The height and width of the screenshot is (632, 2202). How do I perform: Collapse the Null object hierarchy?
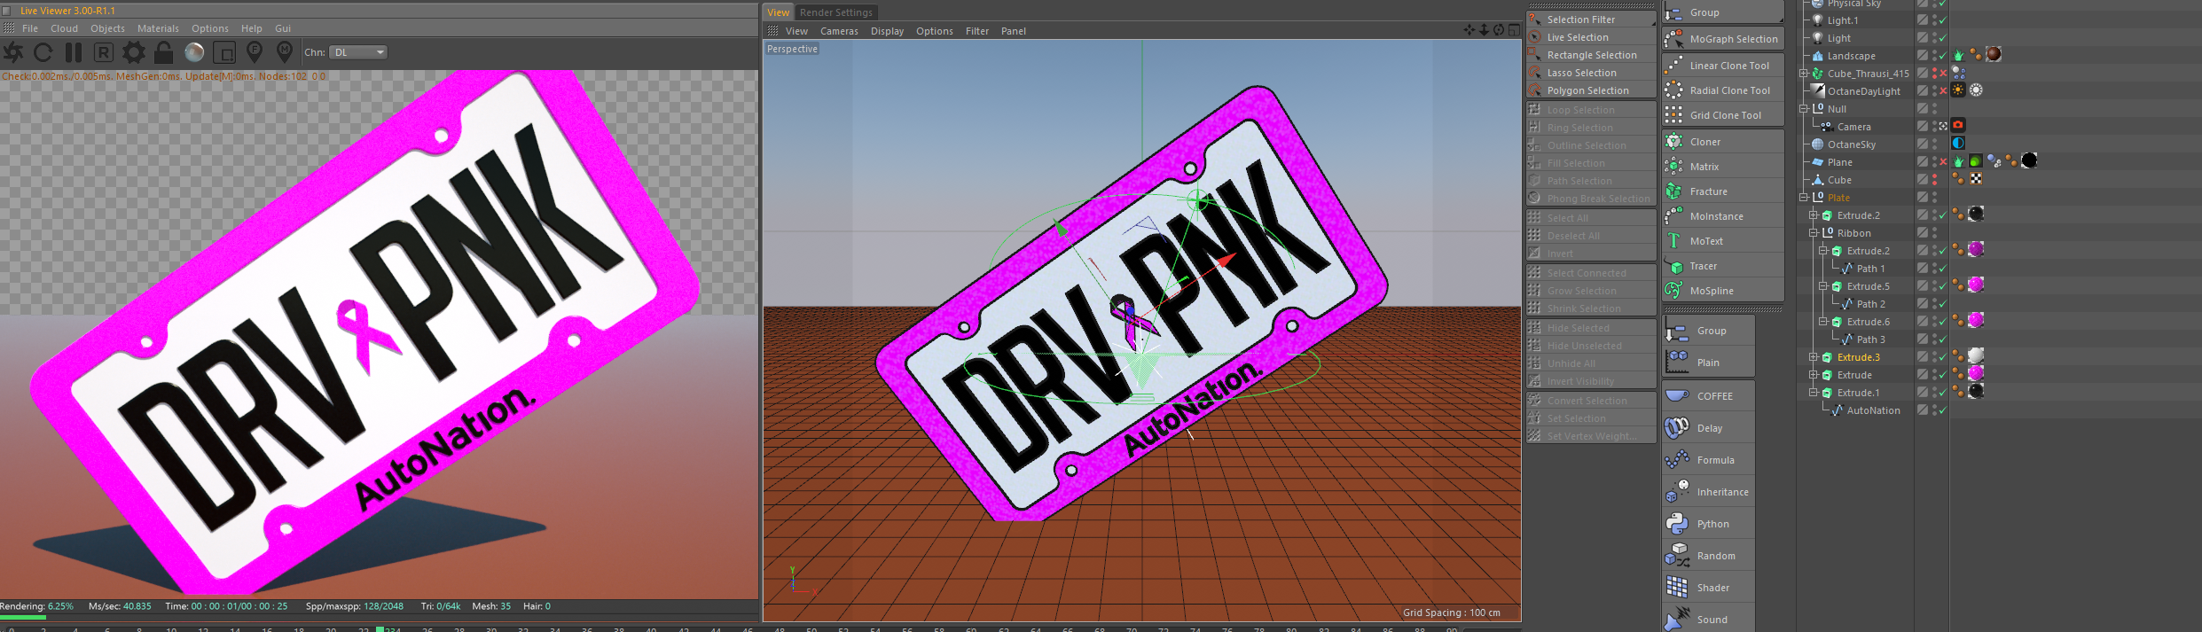point(1804,109)
